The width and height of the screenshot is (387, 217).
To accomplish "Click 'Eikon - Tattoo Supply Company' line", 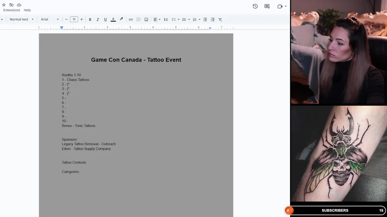I will point(86,149).
